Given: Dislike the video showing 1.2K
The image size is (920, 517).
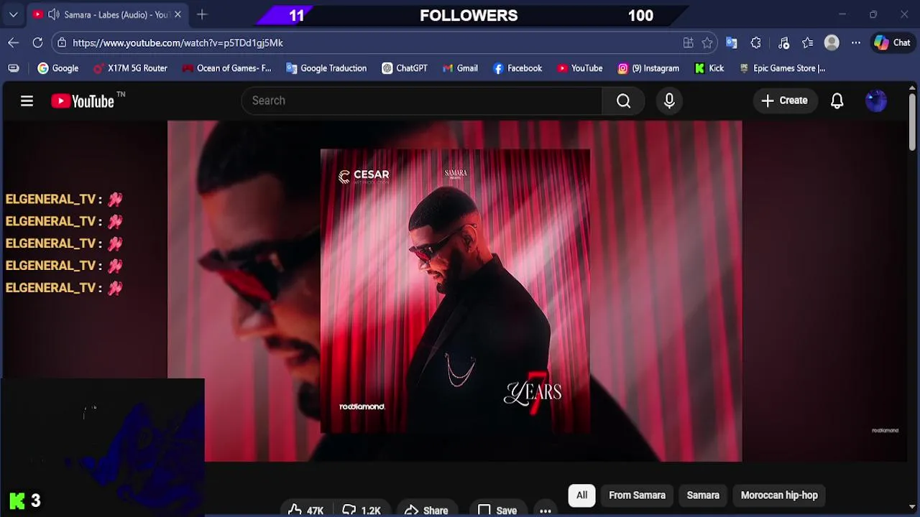Looking at the screenshot, I should click(362, 511).
